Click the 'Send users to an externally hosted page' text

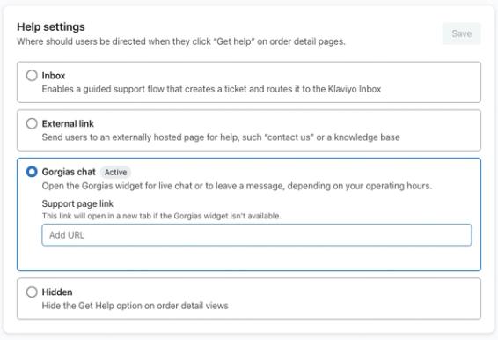click(221, 137)
